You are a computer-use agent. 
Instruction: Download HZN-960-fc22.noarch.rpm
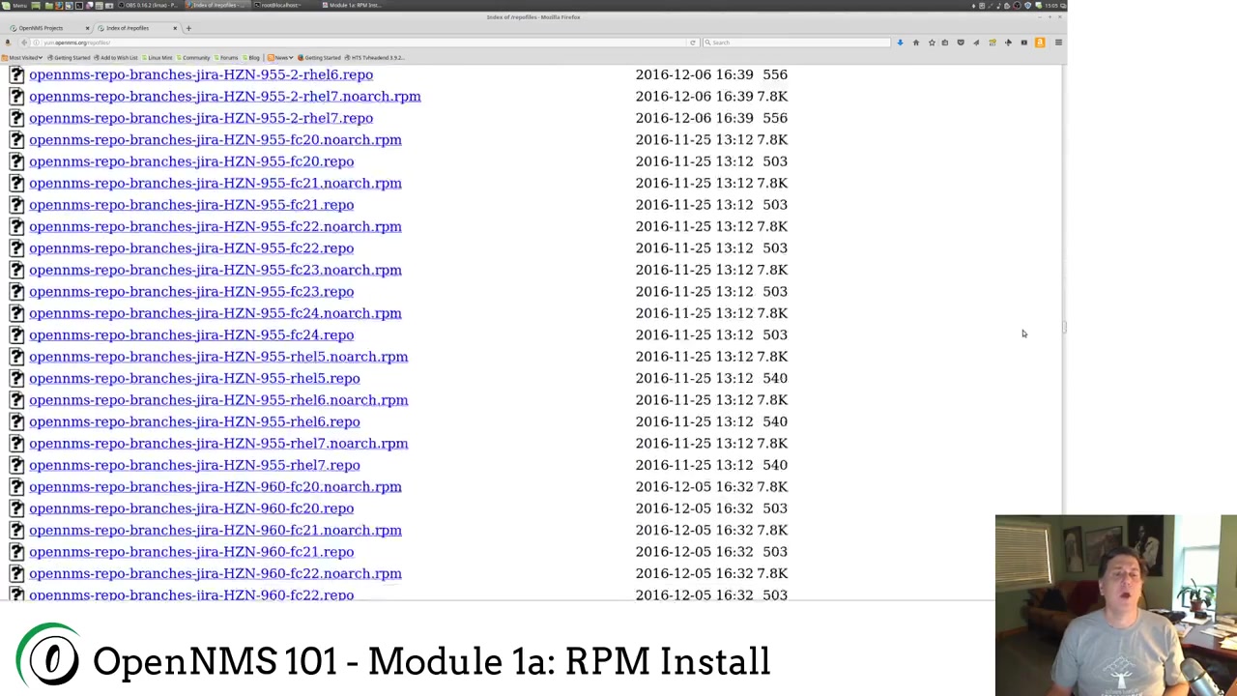[215, 573]
